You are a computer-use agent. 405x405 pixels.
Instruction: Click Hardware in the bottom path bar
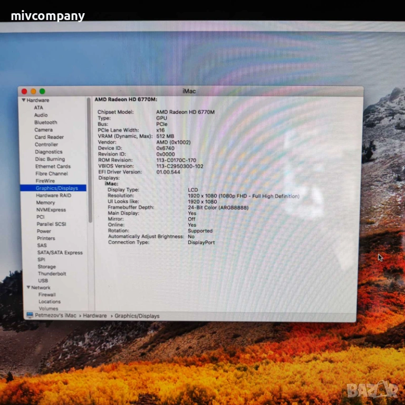coord(94,316)
